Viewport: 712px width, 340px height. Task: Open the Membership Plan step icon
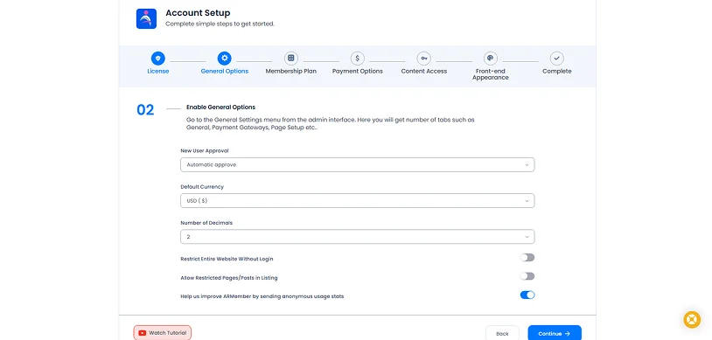291,58
